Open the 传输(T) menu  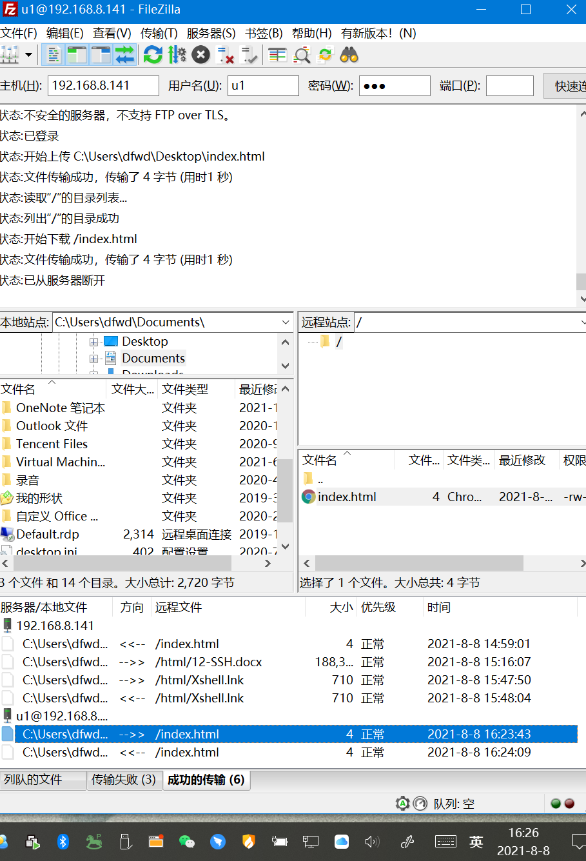[x=158, y=33]
